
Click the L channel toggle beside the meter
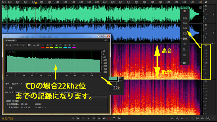(213, 14)
